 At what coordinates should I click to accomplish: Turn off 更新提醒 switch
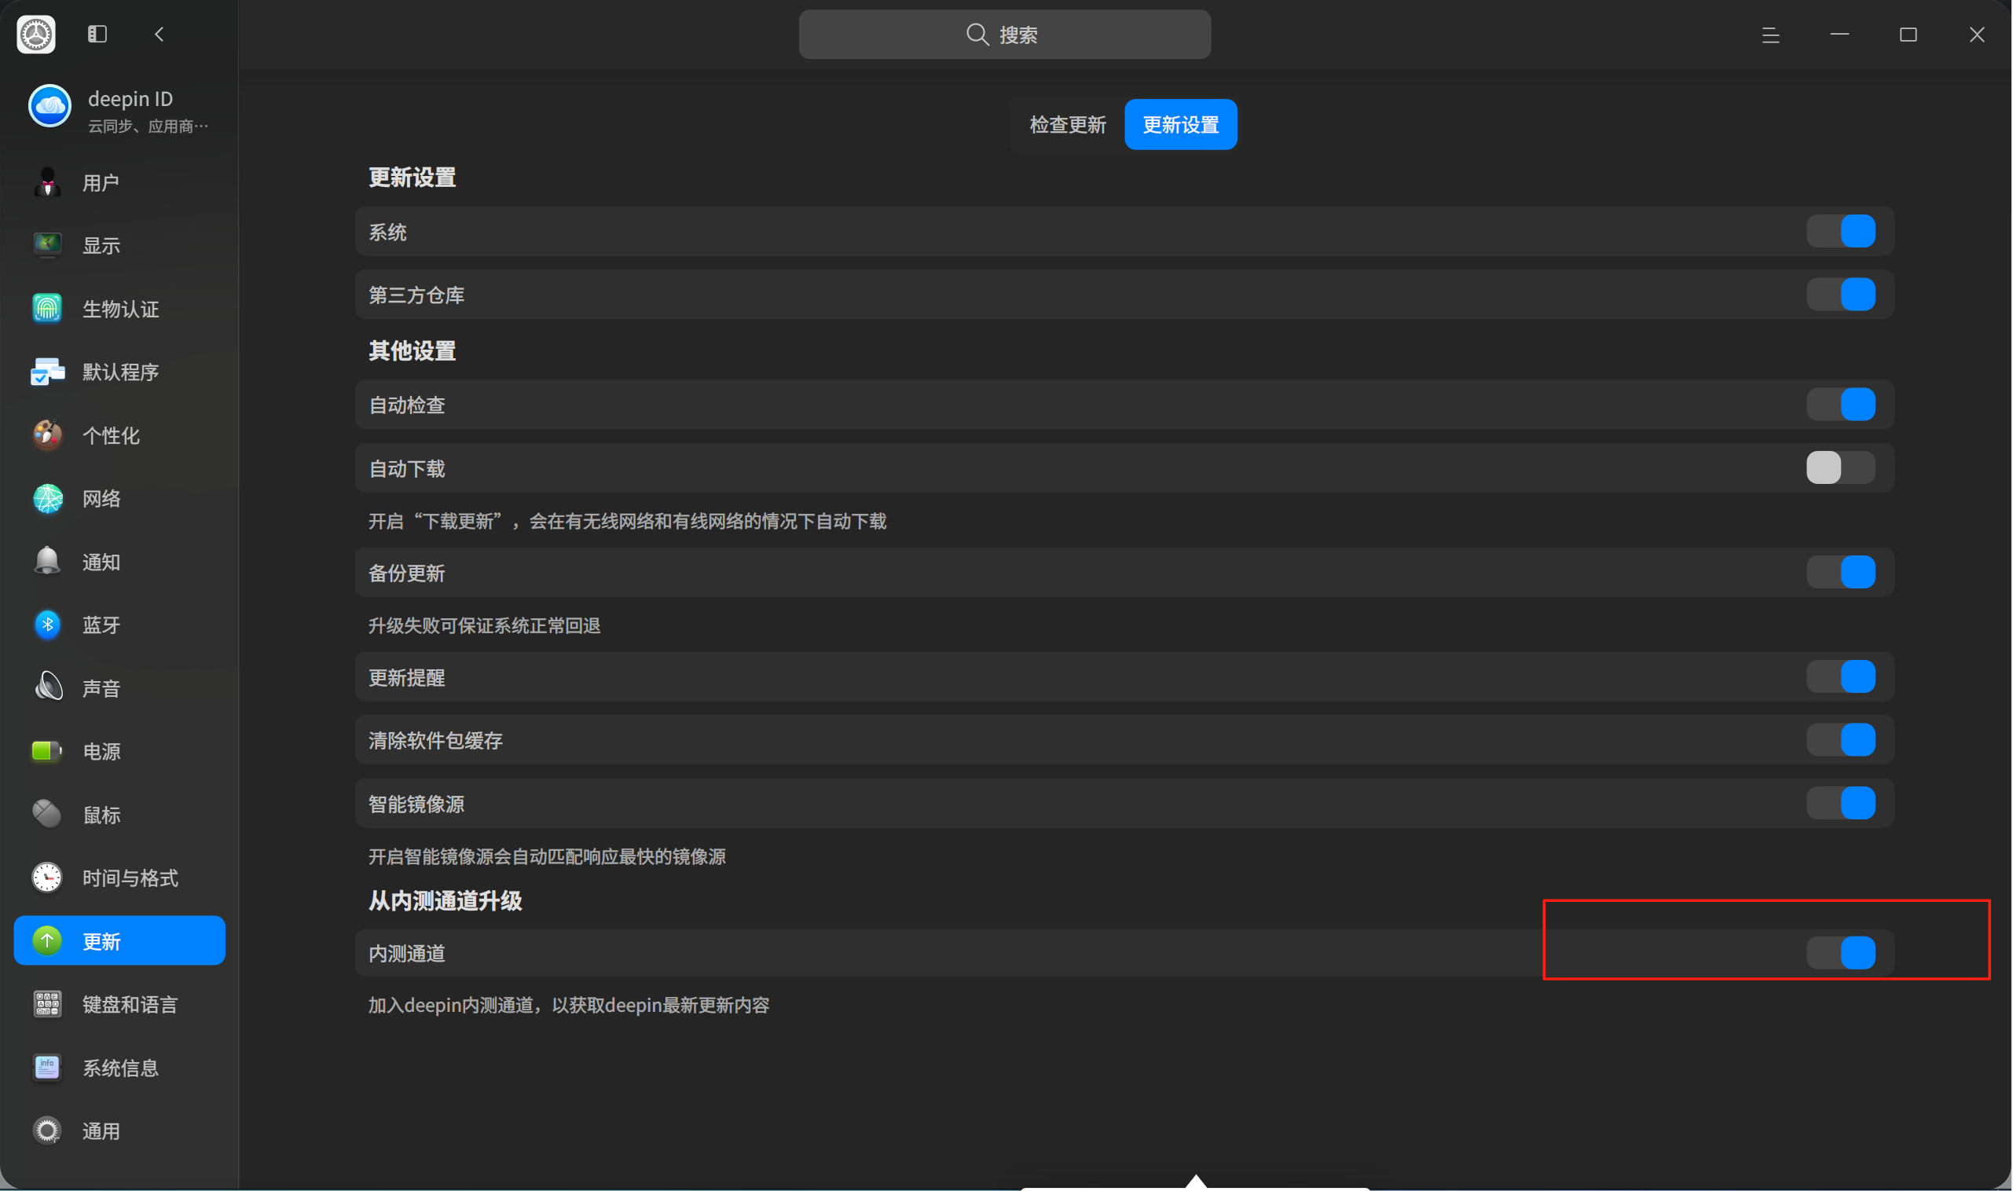pyautogui.click(x=1841, y=676)
